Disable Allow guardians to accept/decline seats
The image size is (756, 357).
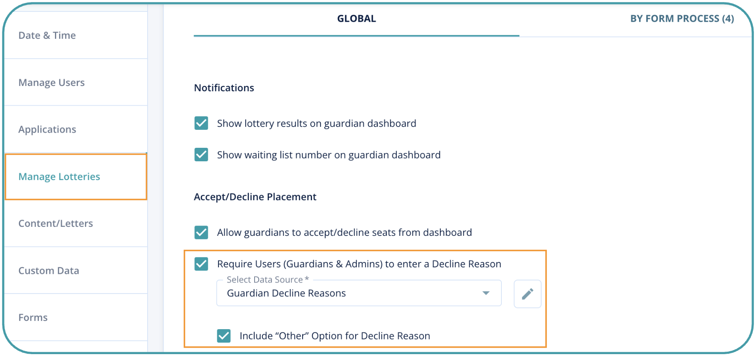point(201,232)
